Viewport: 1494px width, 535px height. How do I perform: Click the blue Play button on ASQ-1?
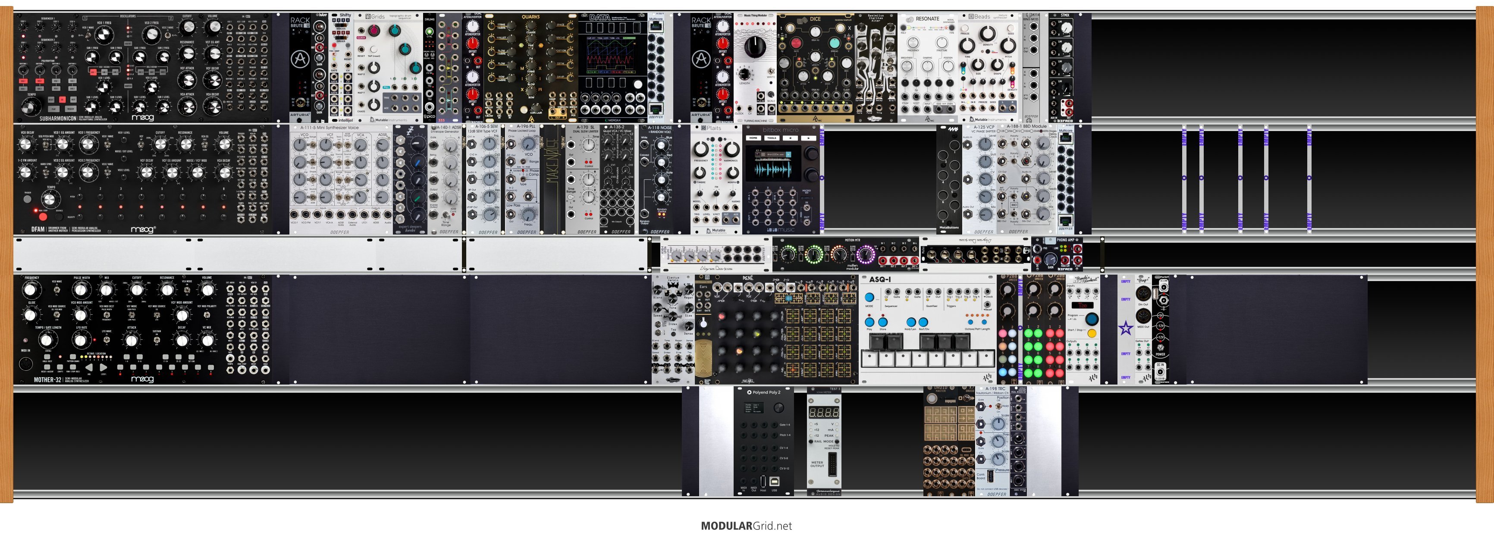click(869, 322)
